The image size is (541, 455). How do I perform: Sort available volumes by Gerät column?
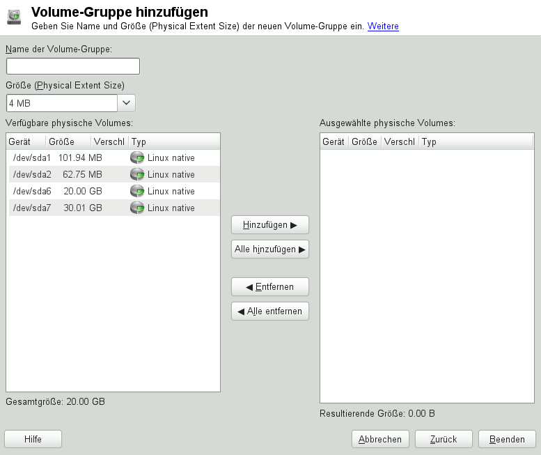tap(26, 141)
